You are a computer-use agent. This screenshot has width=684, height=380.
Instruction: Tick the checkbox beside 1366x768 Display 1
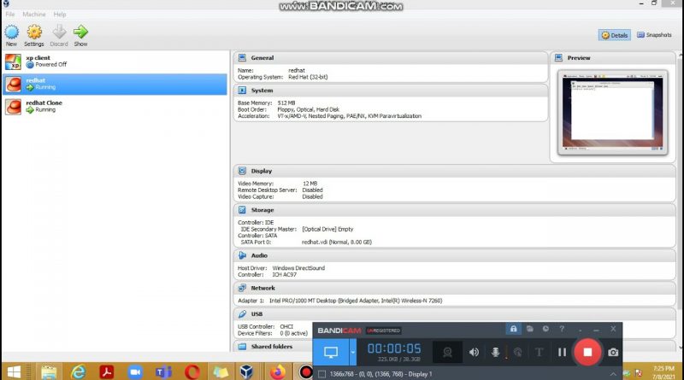pyautogui.click(x=322, y=374)
